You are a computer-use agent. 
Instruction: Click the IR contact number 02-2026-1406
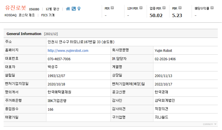[165, 59]
